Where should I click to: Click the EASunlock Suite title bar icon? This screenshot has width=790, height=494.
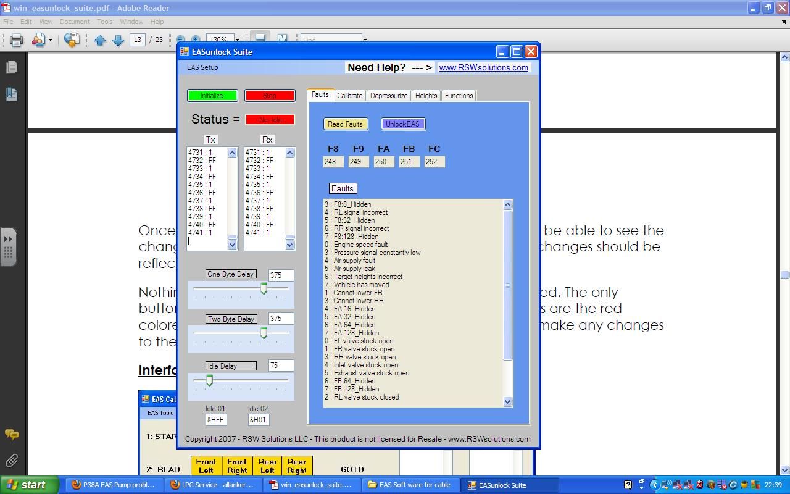click(184, 52)
